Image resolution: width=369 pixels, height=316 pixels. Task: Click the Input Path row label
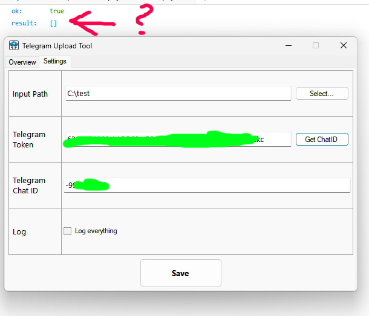click(30, 94)
